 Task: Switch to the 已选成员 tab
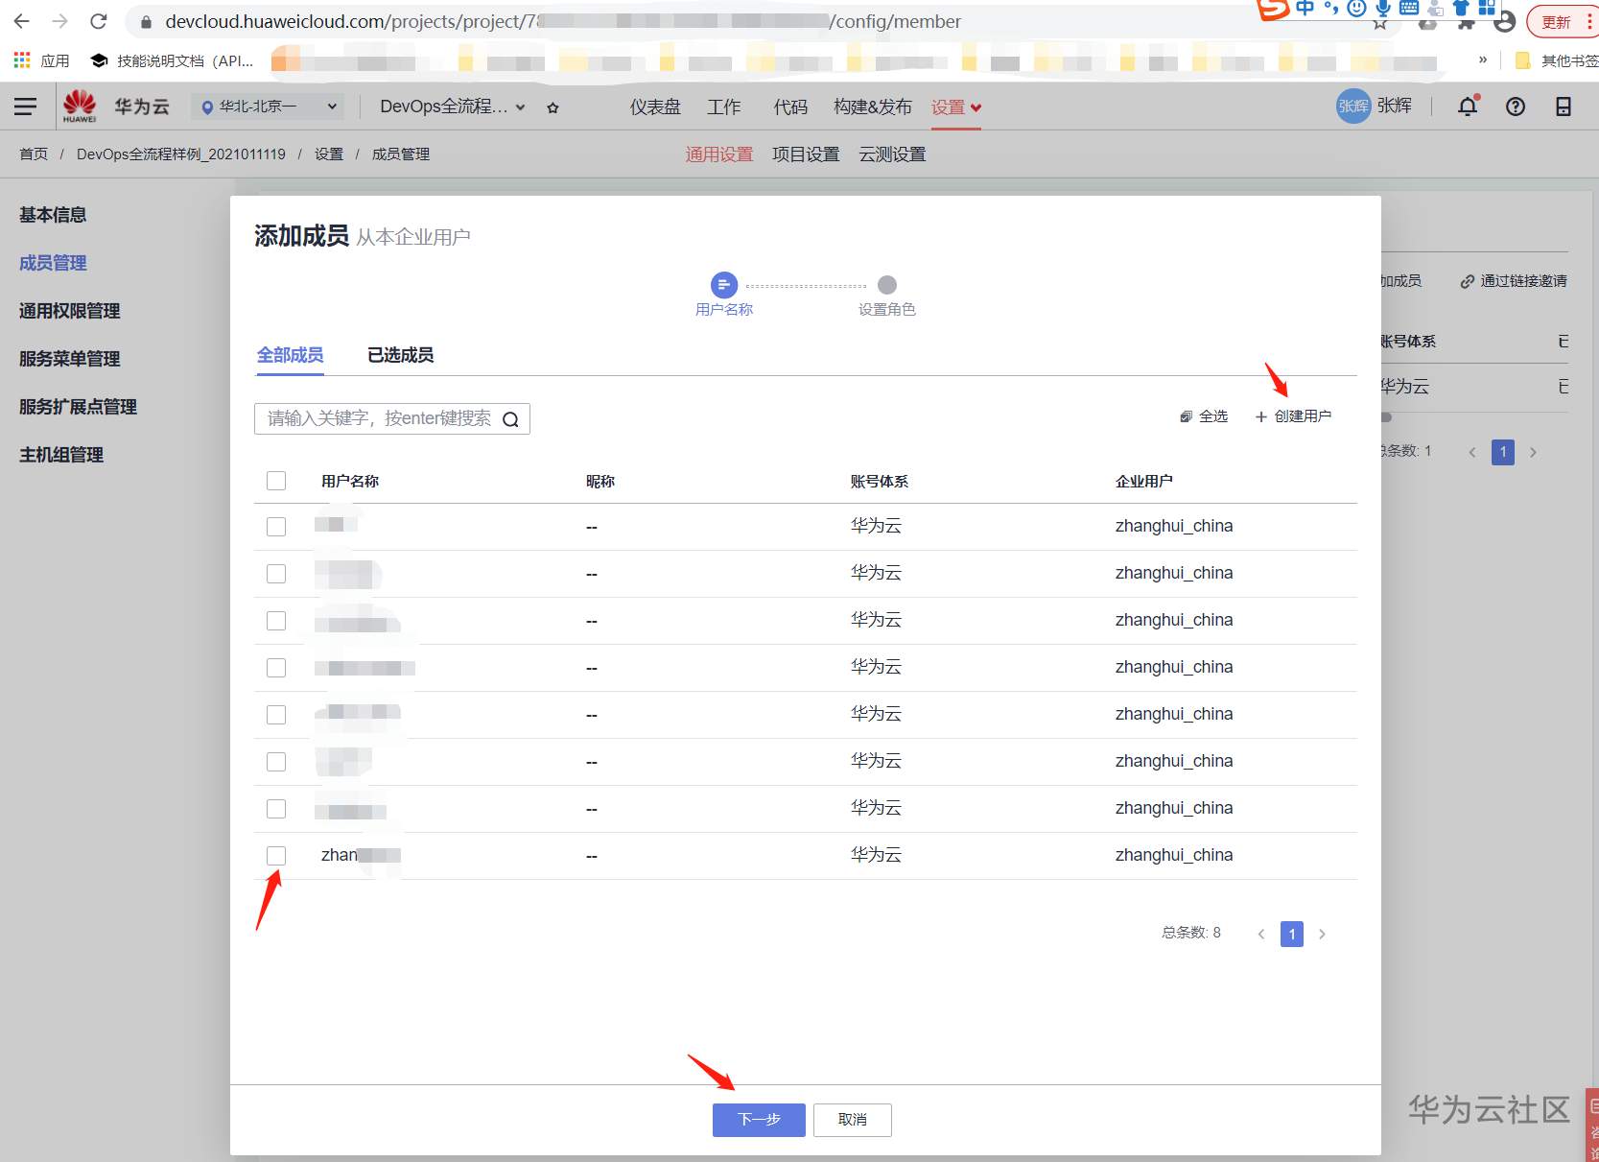pyautogui.click(x=401, y=355)
